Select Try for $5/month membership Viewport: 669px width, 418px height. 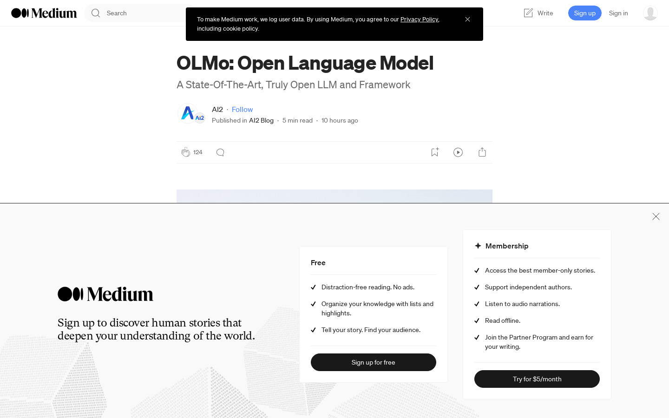pos(537,379)
